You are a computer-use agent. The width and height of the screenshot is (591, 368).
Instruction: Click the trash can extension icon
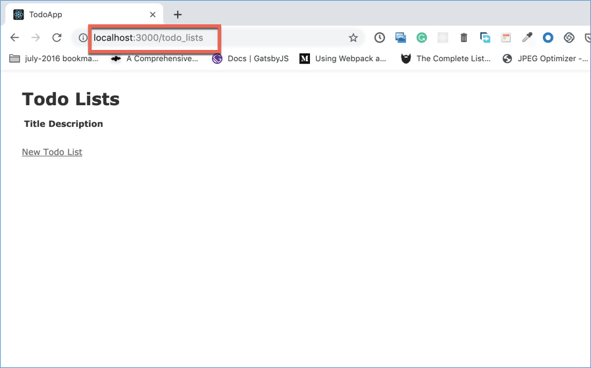(x=464, y=37)
